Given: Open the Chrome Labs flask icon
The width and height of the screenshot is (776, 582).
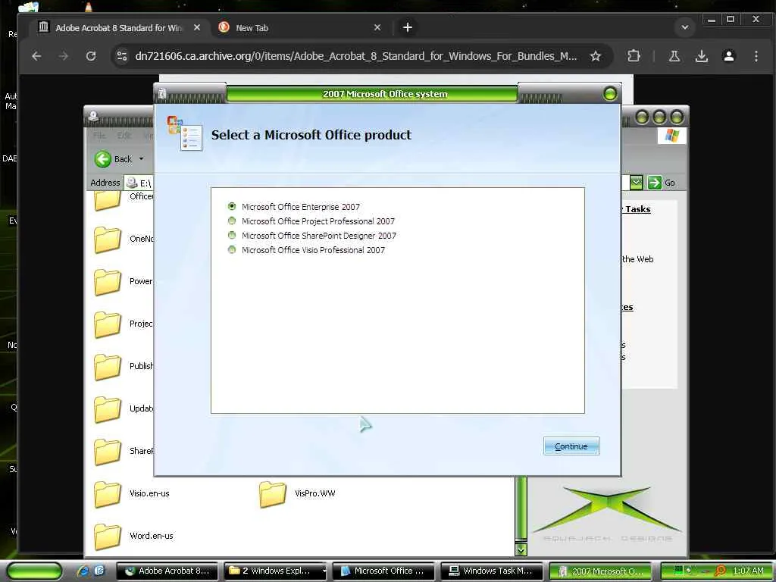Looking at the screenshot, I should (674, 56).
